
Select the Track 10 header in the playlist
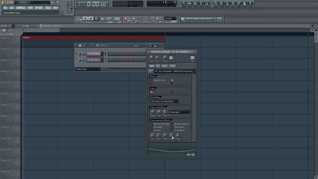(10, 142)
